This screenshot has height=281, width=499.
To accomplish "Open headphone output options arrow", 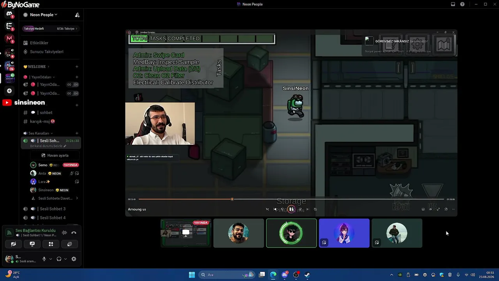I will pos(65,259).
